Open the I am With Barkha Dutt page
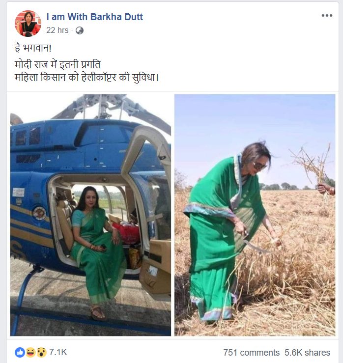This screenshot has width=343, height=363. (94, 17)
